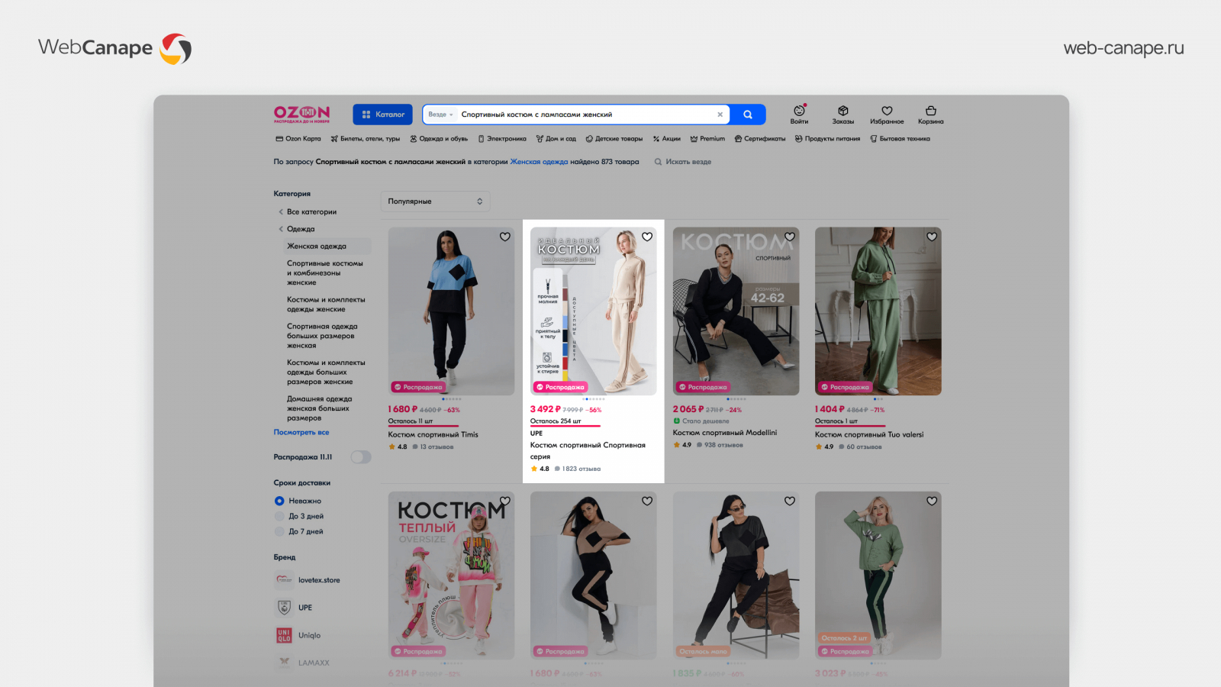Open Билеты, отели, туры menu item
The height and width of the screenshot is (687, 1221).
click(x=366, y=139)
